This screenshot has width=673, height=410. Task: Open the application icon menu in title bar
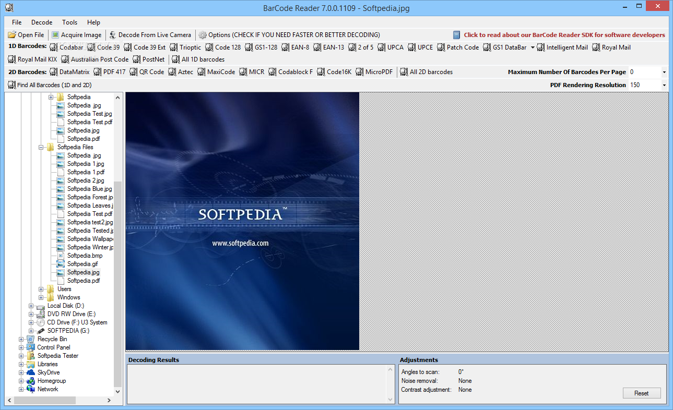point(8,8)
